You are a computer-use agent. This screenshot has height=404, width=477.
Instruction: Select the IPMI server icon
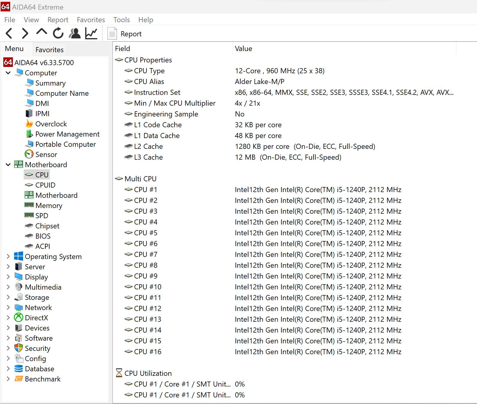point(29,113)
